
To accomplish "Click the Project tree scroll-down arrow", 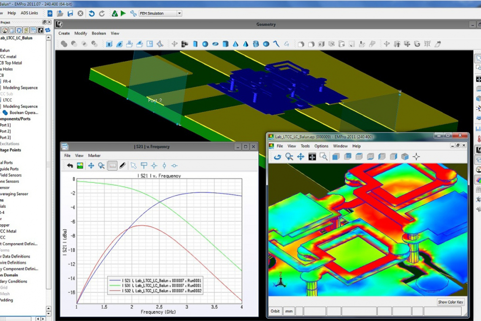I will (x=49, y=314).
